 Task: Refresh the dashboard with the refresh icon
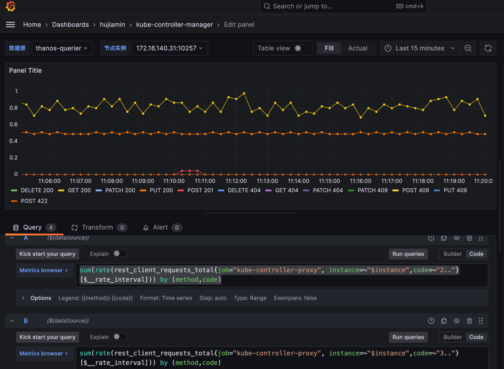(x=488, y=48)
